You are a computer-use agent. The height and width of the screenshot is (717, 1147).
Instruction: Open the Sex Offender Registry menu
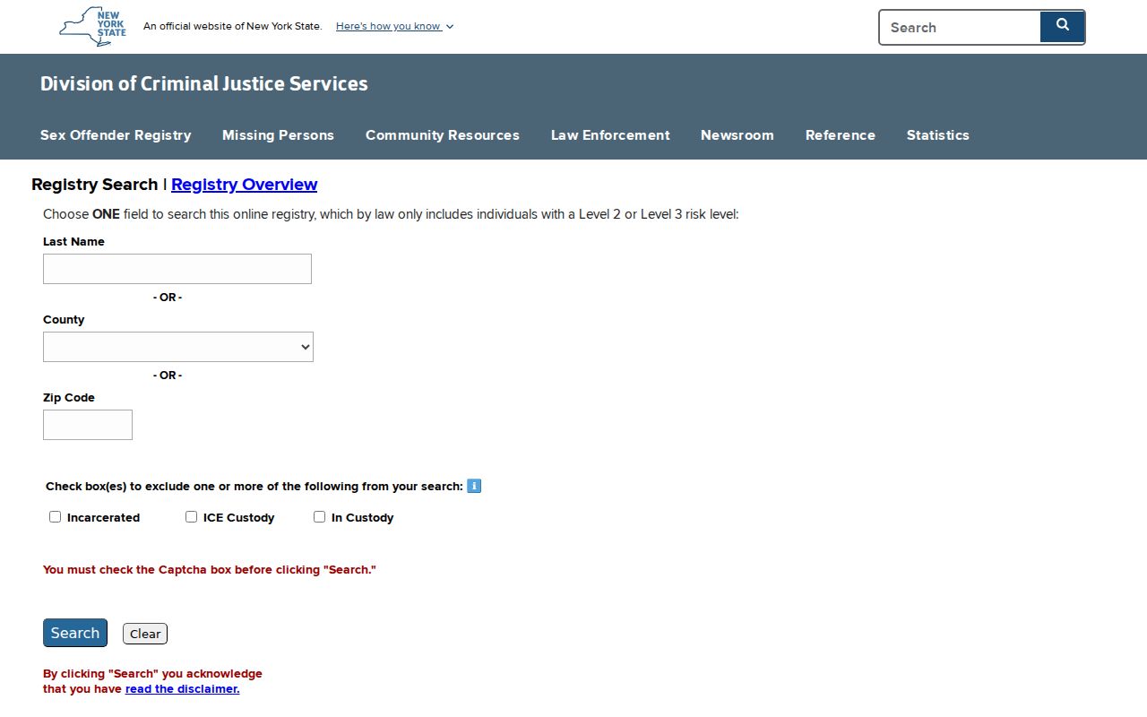pyautogui.click(x=116, y=135)
